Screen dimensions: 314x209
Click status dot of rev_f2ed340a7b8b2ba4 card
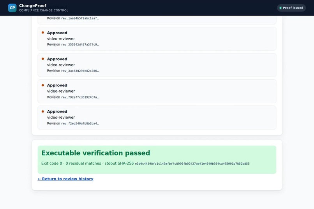pos(42,111)
